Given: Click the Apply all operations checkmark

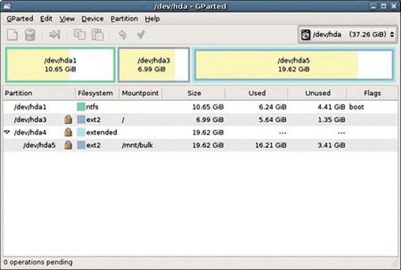Looking at the screenshot, I should [140, 34].
